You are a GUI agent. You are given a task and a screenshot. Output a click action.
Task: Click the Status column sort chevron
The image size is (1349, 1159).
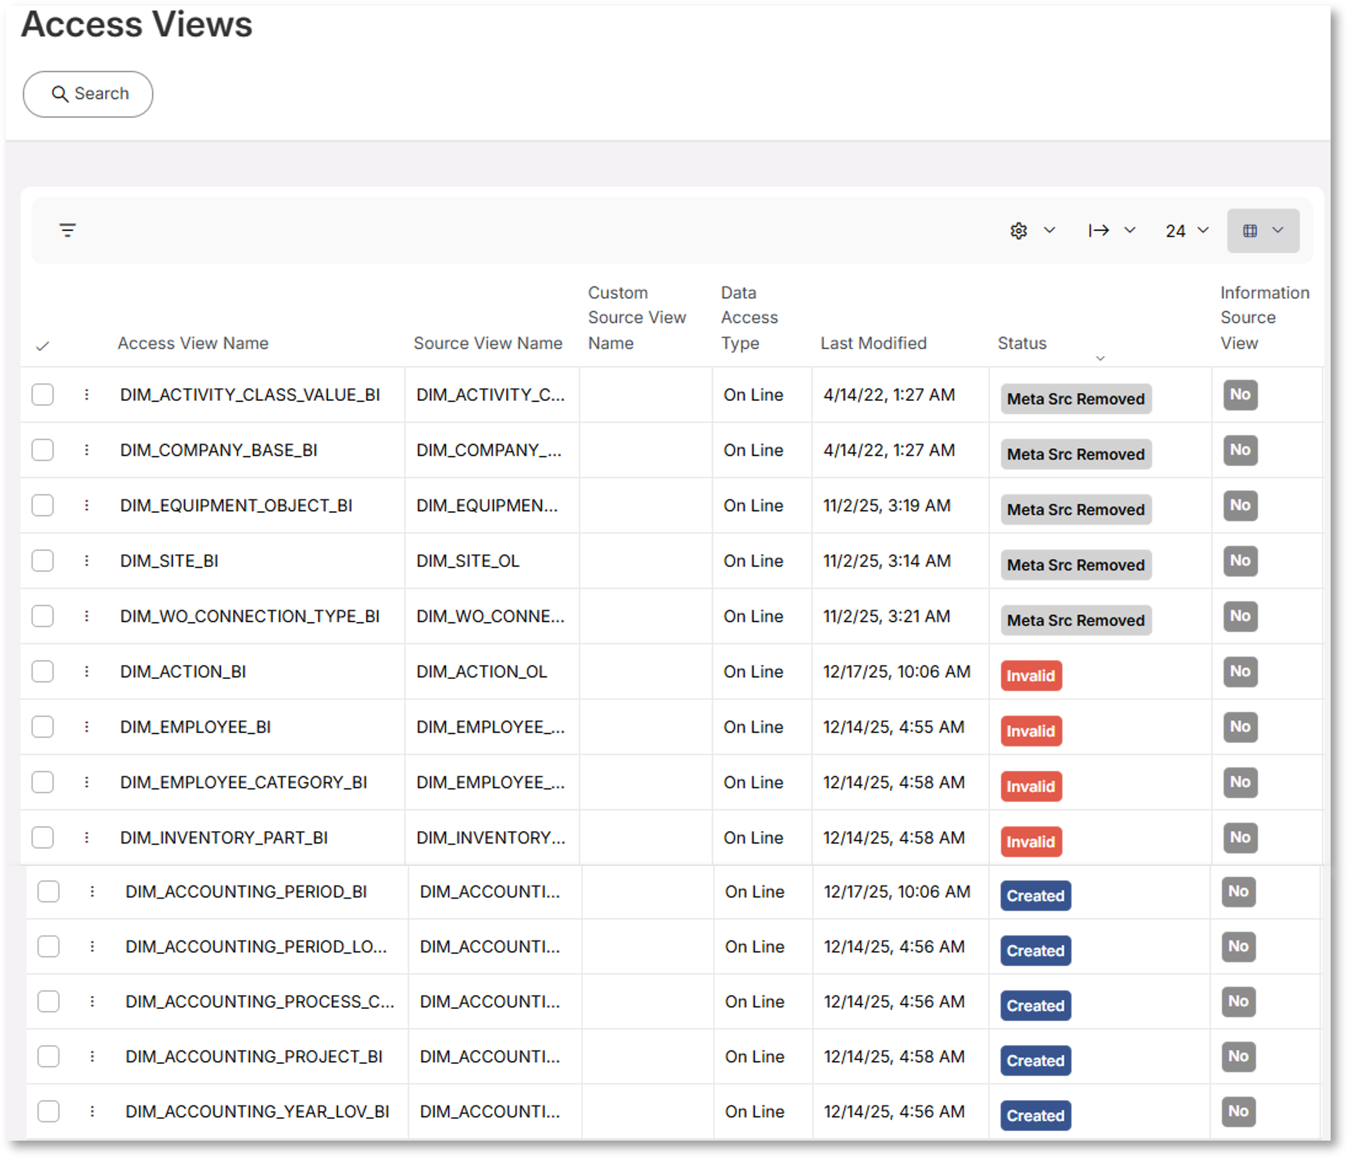[x=1100, y=358]
